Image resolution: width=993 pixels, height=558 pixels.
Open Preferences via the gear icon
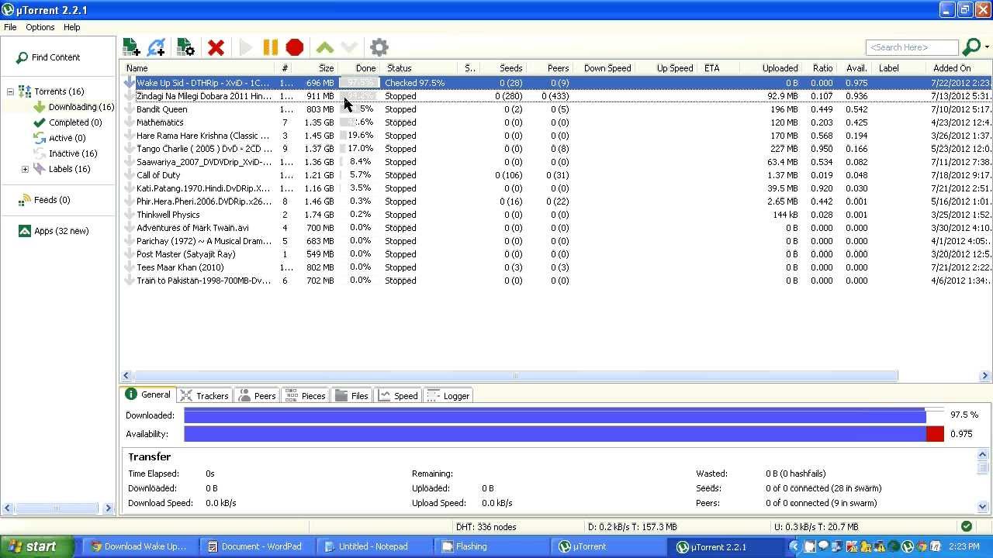pos(379,47)
